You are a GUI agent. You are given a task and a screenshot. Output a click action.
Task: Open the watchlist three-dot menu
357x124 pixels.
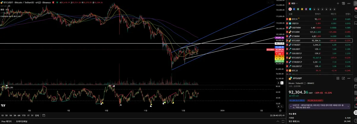click(349, 3)
